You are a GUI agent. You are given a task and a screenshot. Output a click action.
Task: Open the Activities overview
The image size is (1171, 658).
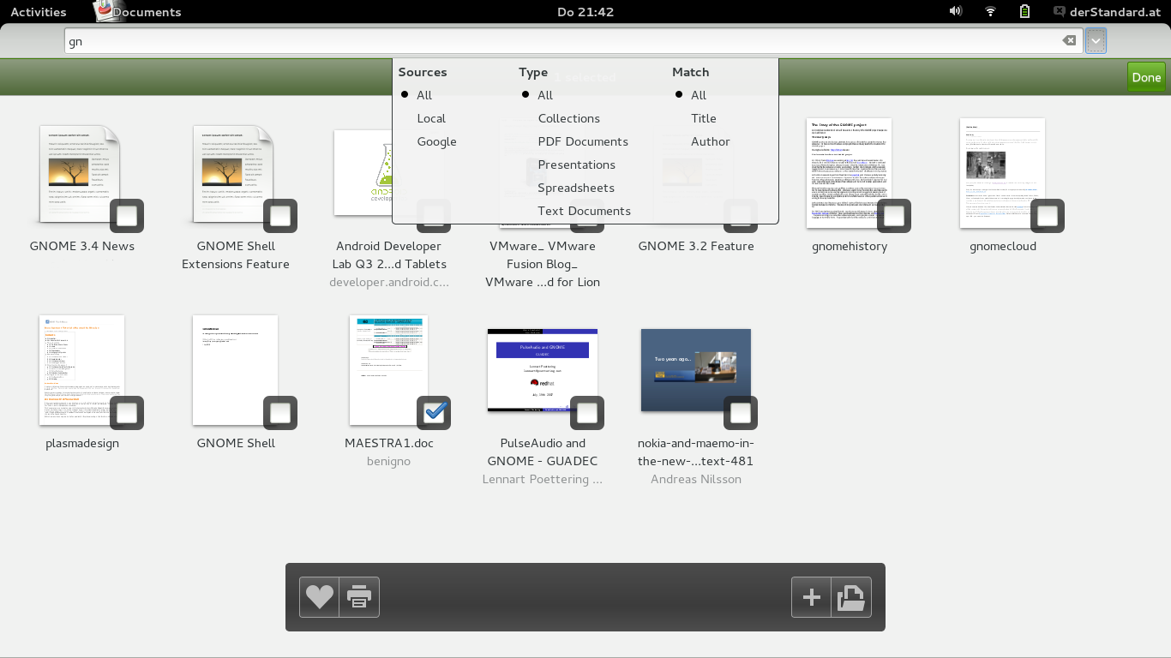point(39,11)
